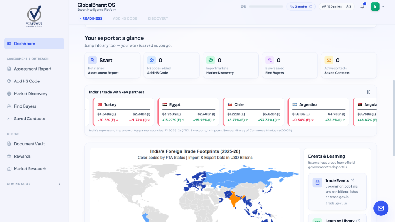The height and width of the screenshot is (222, 395).
Task: Open Start Assessment Report card
Action: [113, 66]
